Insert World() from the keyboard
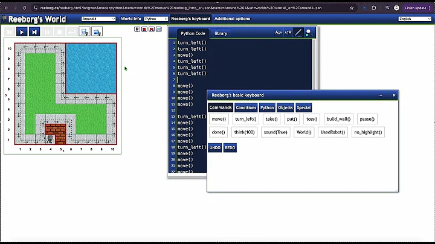This screenshot has height=244, width=435. pyautogui.click(x=304, y=132)
